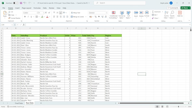Adjust the zoom slider in status bar
The image size is (192, 108).
(178, 107)
